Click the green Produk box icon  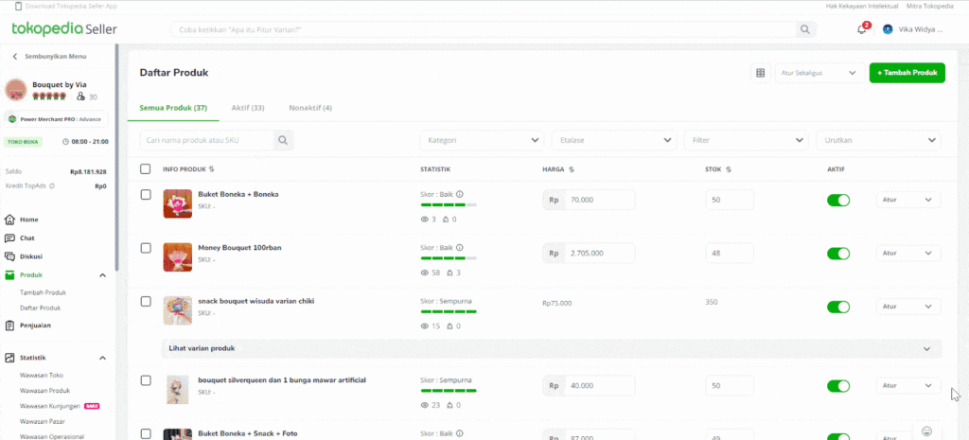9,275
